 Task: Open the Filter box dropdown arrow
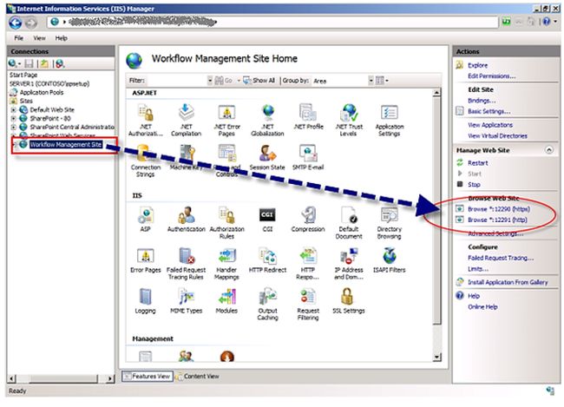pyautogui.click(x=210, y=81)
